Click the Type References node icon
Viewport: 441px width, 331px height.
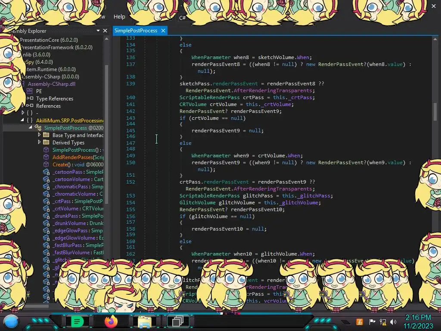click(x=30, y=98)
